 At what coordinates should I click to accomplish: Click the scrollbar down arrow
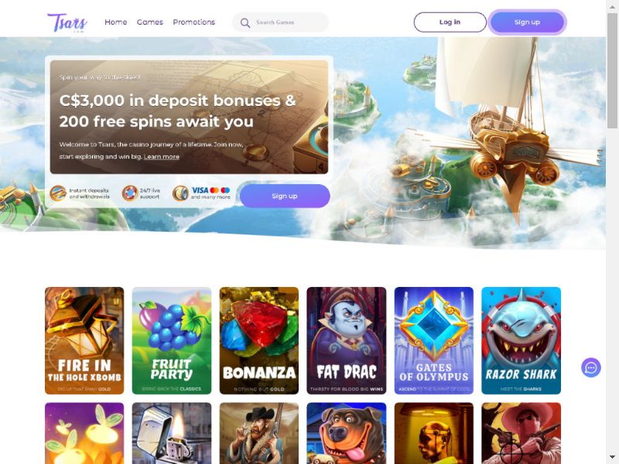[x=612, y=457]
